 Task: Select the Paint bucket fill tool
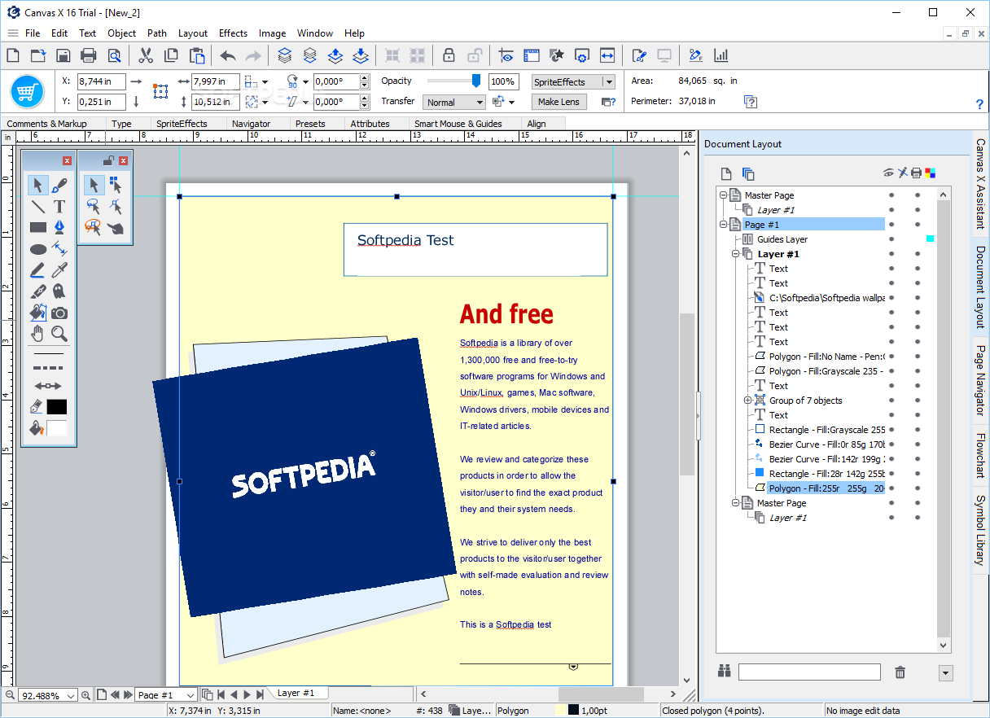click(x=38, y=313)
